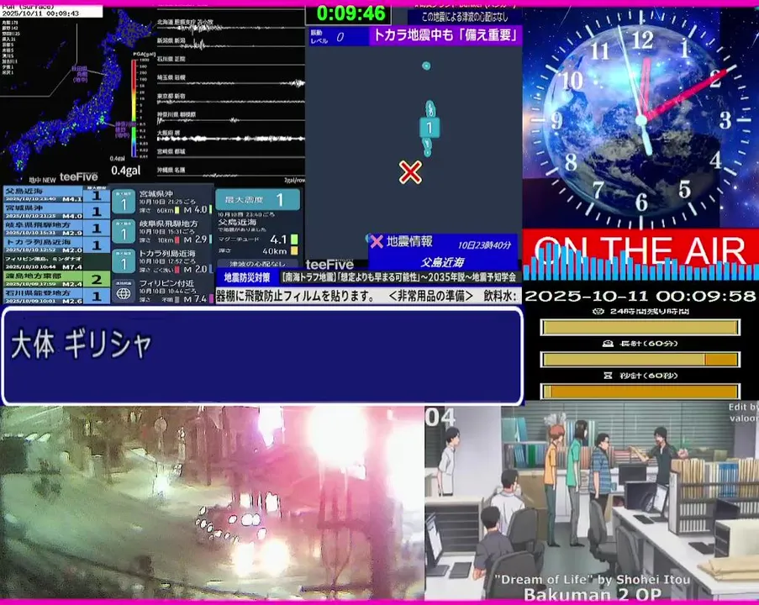Open the フィリピン付近 M 7.4 detail card

(162, 292)
